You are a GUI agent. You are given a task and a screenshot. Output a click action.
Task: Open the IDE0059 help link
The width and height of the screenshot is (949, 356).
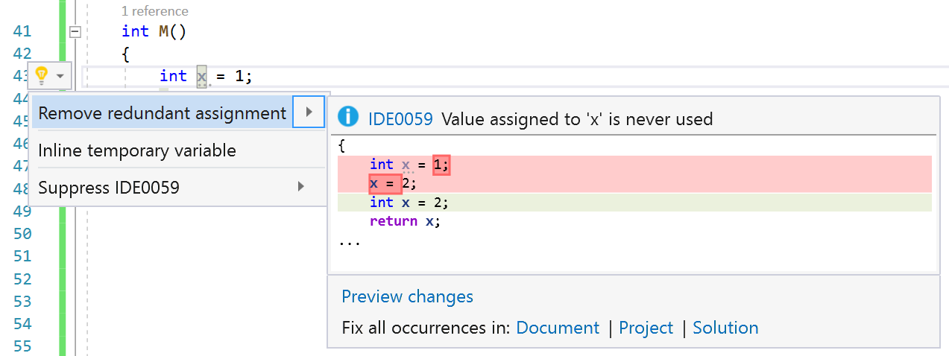point(400,118)
